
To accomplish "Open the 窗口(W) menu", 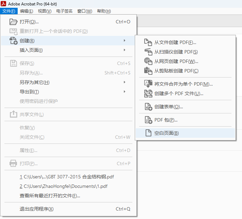I will coord(85,11).
